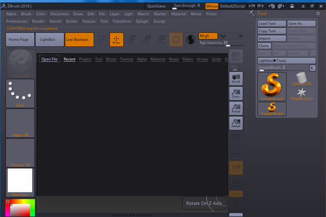The width and height of the screenshot is (326, 217).
Task: Select the Draw mode icon
Action: click(116, 40)
